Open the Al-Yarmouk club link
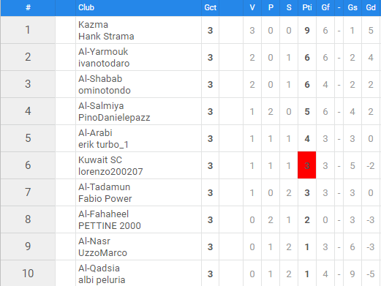Screen dimensions: 381x286 pos(103,52)
